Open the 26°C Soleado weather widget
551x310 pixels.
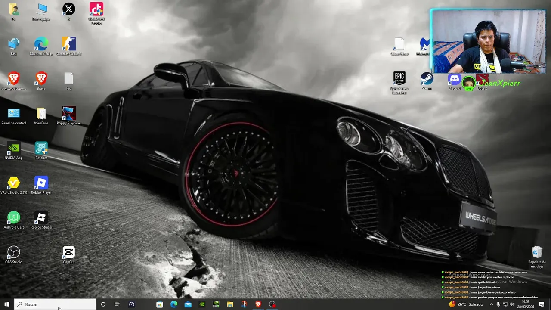click(x=466, y=304)
